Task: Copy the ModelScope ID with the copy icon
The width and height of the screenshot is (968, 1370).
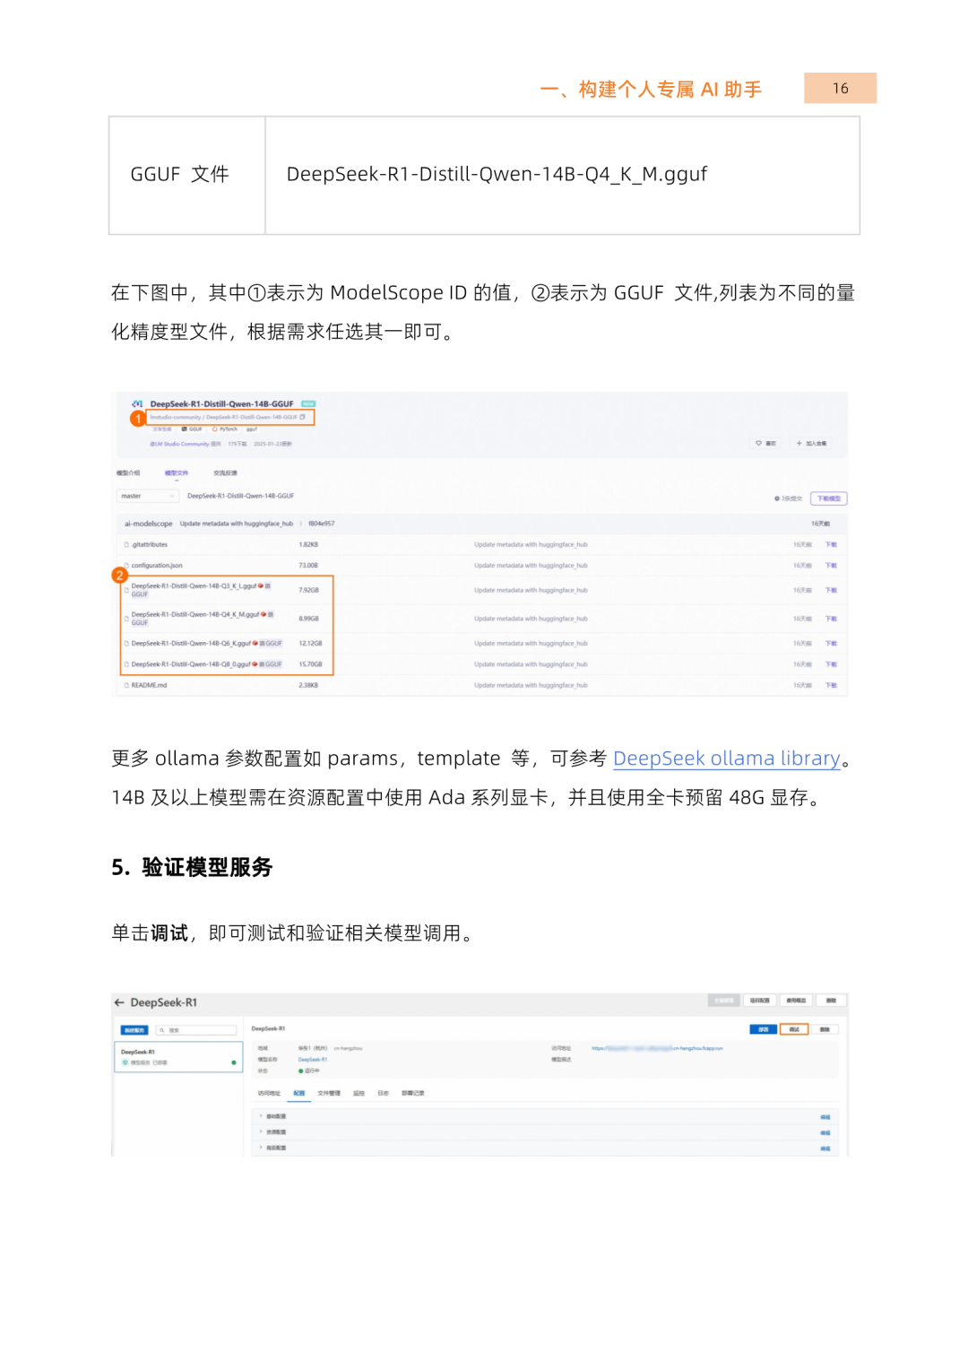Action: pos(303,417)
